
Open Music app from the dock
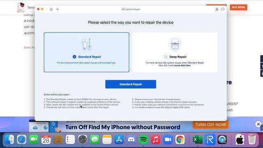156,139
